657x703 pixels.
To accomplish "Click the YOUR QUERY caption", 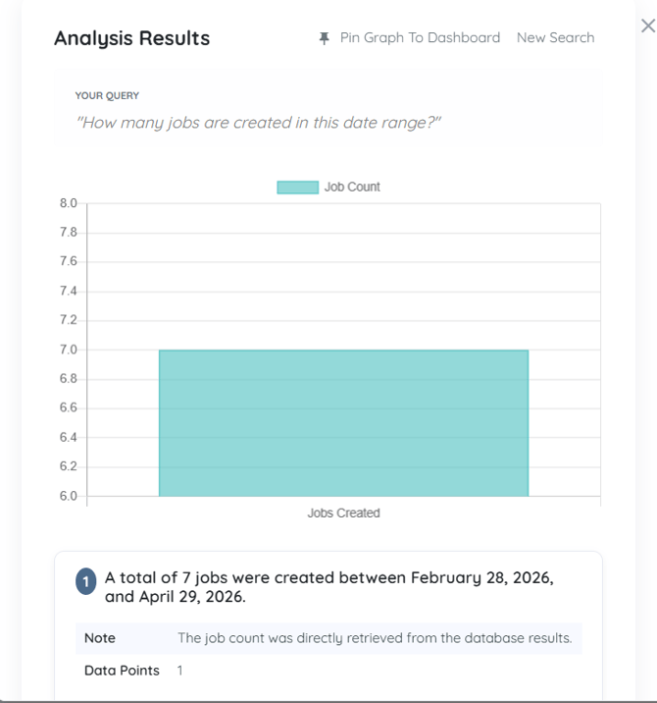I will [107, 96].
